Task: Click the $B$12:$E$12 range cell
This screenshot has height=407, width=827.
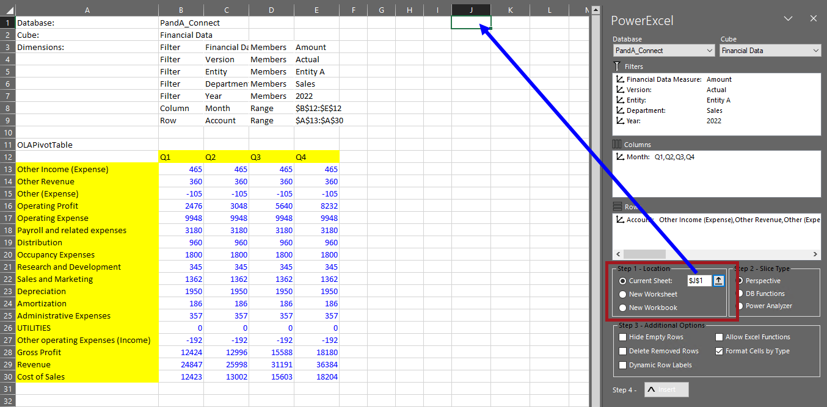Action: (x=316, y=108)
